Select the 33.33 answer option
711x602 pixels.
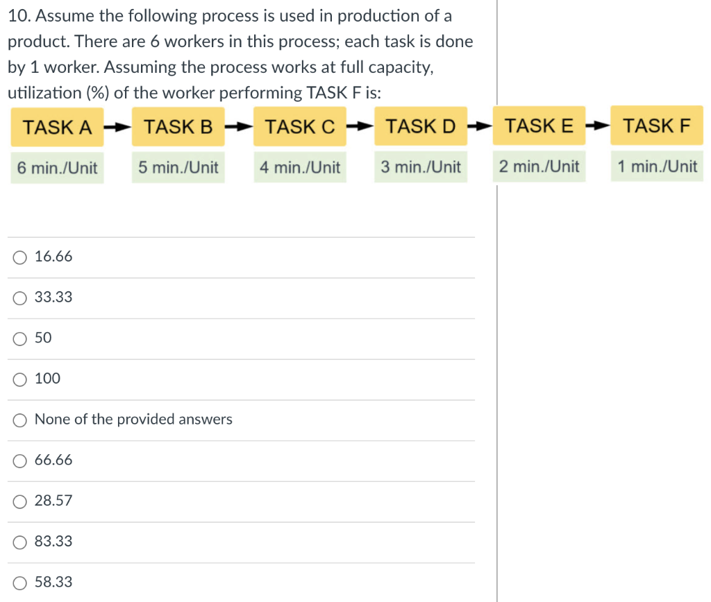19,298
